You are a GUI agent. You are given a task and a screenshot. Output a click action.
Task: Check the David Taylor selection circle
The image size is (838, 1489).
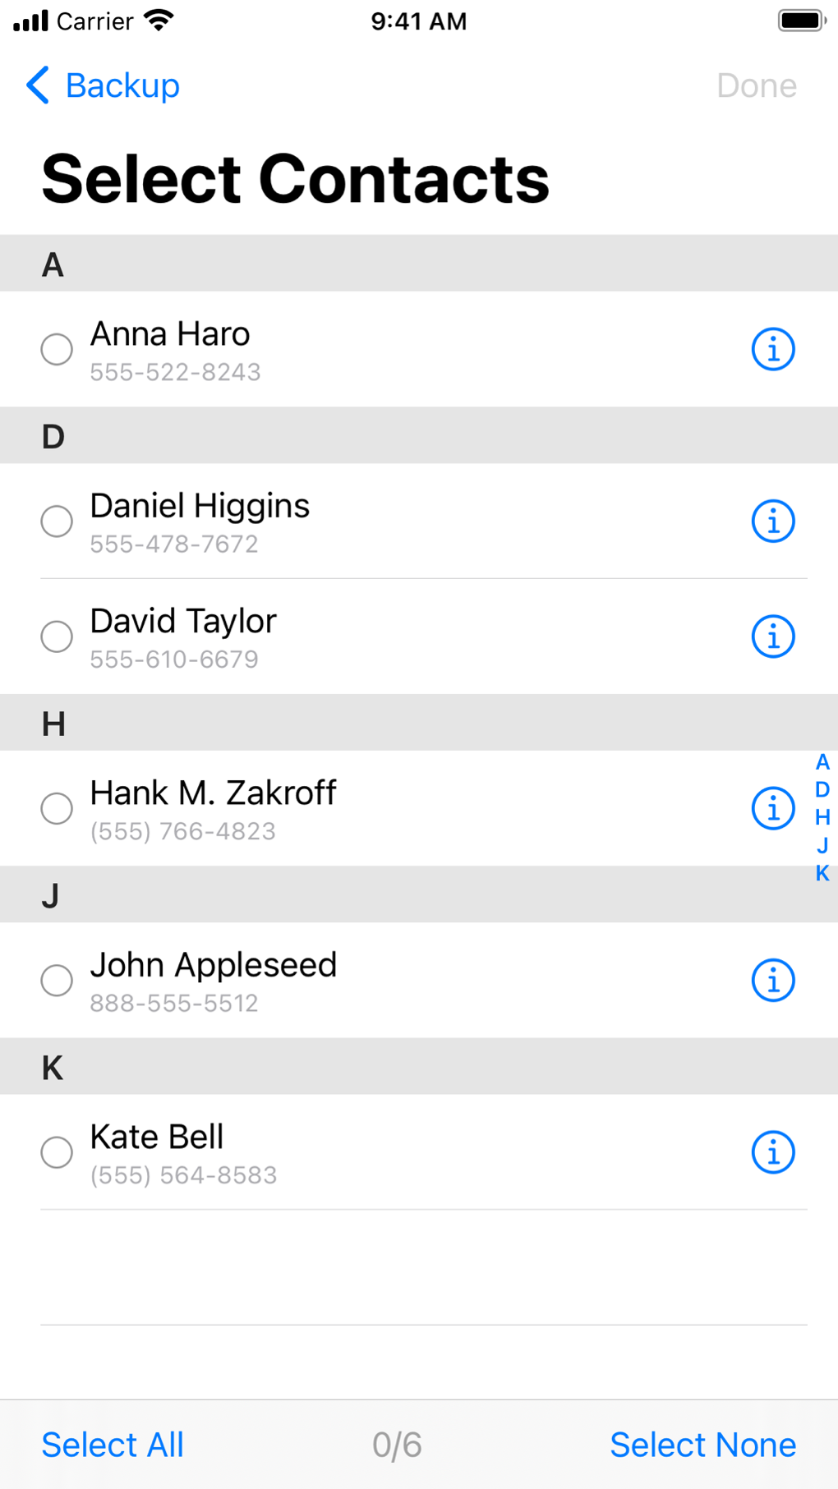point(57,637)
